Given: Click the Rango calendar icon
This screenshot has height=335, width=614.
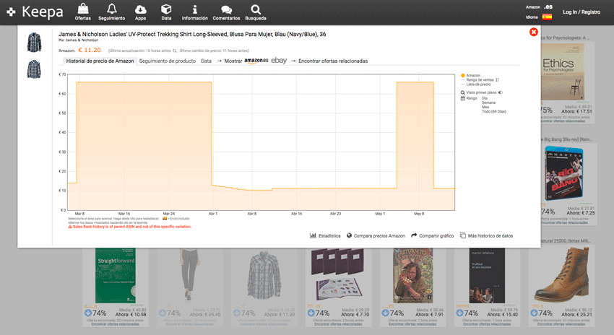Looking at the screenshot, I should [463, 98].
